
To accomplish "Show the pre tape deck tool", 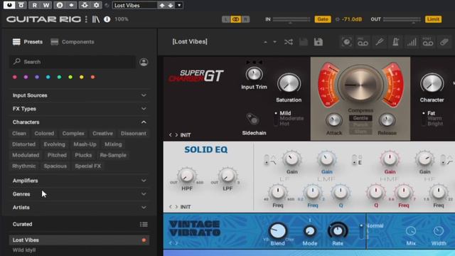I will (x=363, y=42).
